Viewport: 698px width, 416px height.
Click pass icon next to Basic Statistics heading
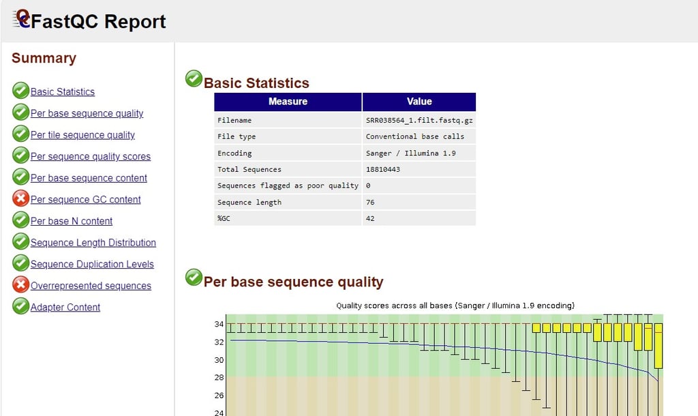pos(194,78)
